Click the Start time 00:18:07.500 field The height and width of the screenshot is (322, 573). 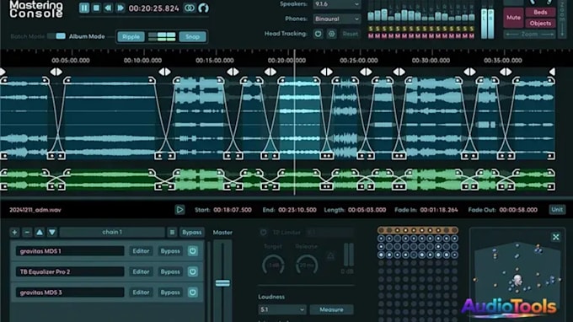tap(233, 210)
